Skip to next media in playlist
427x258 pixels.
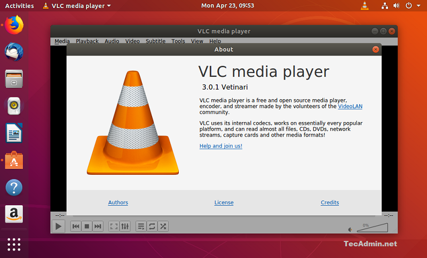tap(98, 226)
